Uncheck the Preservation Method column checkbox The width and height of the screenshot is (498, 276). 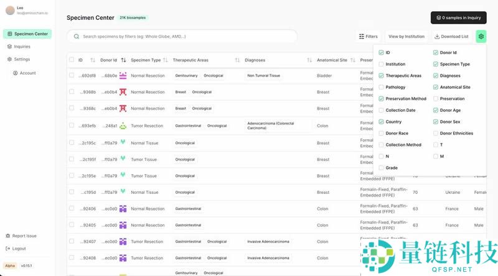click(x=381, y=99)
